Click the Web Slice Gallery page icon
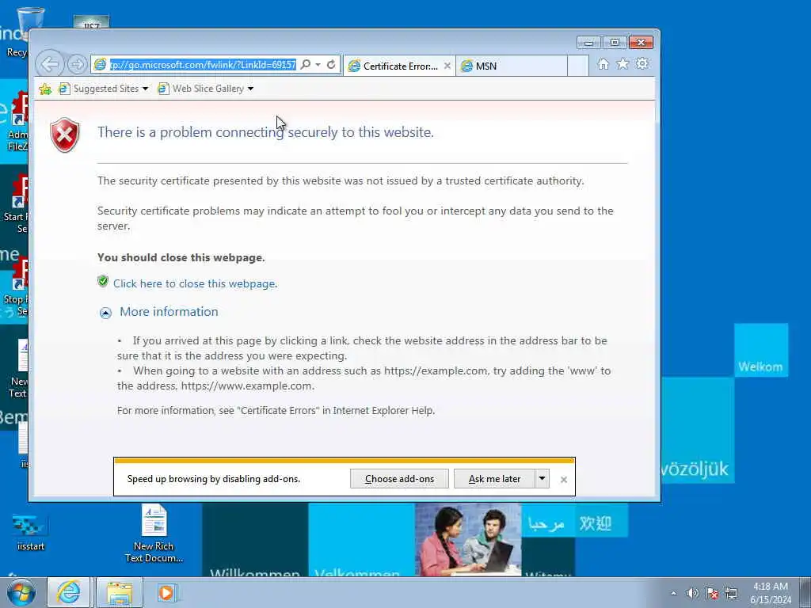Screen dimensions: 811x608 tap(163, 89)
